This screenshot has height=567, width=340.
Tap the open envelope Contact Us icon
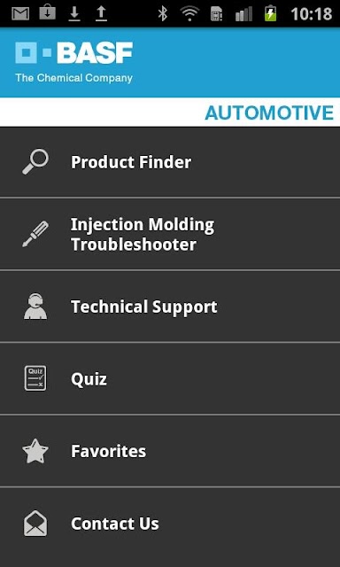[x=35, y=524]
